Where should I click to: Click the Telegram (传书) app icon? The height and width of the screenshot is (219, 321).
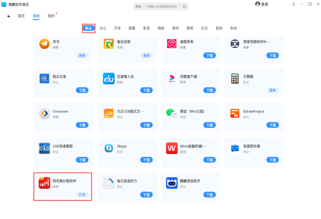(x=45, y=44)
